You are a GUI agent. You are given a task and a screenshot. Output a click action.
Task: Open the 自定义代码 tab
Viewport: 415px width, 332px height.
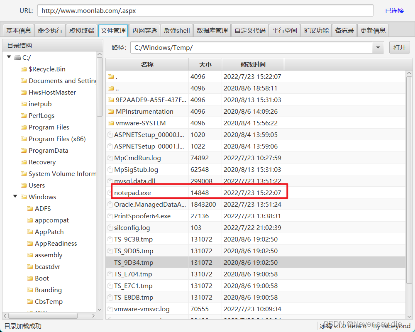tap(250, 30)
